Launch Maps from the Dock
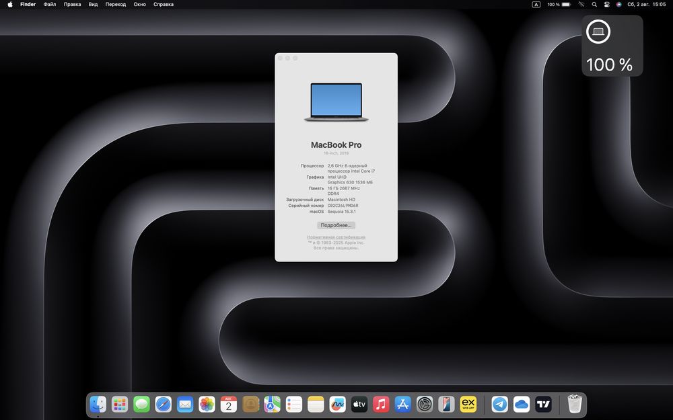 (272, 404)
